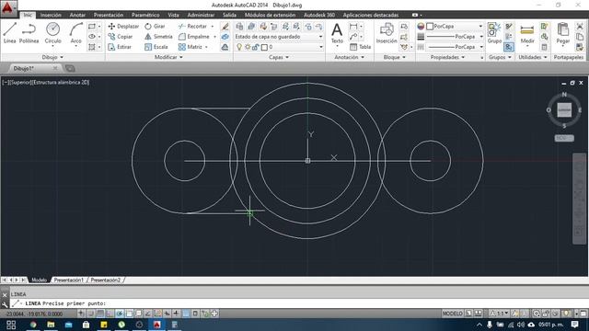Screen dimensions: 589x331
Task: Toggle the quick properties status button
Action: (x=195, y=314)
